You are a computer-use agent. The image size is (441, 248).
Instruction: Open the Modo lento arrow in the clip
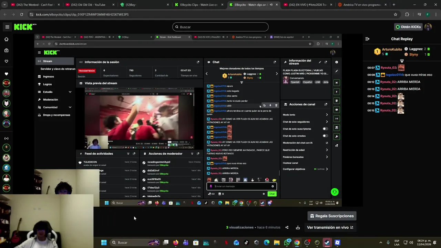327,115
